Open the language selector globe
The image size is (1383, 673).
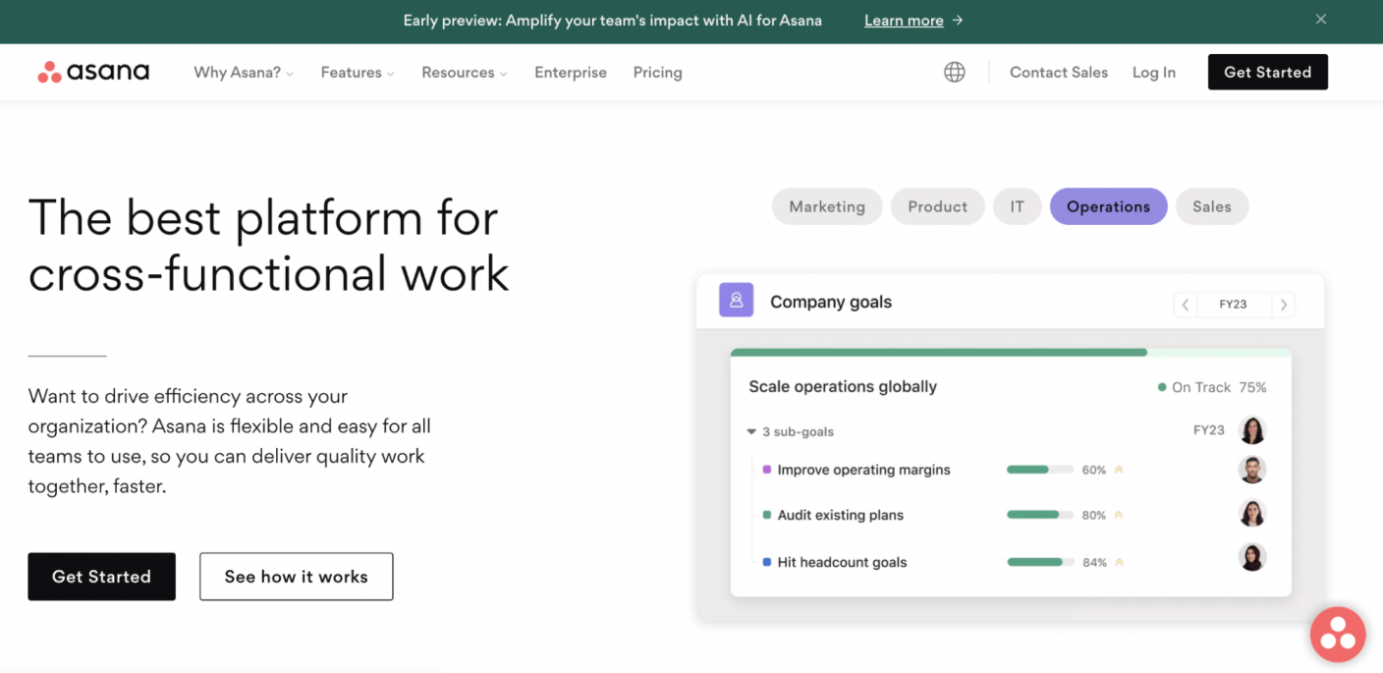pos(954,71)
